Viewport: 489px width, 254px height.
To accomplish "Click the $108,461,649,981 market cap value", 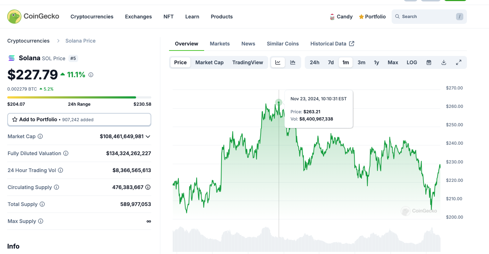I will coord(122,136).
